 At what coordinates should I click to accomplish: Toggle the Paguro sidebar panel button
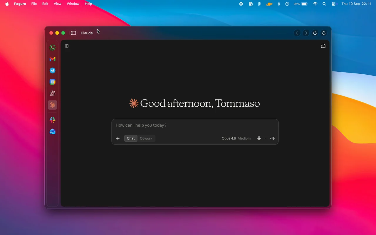(73, 33)
